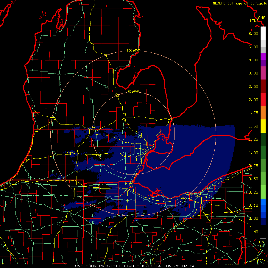The width and height of the screenshot is (268, 268).
Task: Click the 03:58 timestamp
Action: pos(189,266)
